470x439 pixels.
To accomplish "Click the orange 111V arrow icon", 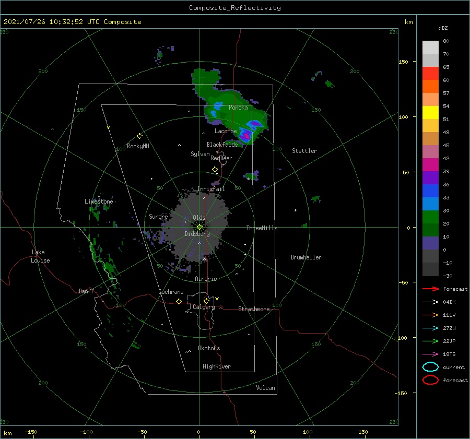I will (x=430, y=315).
